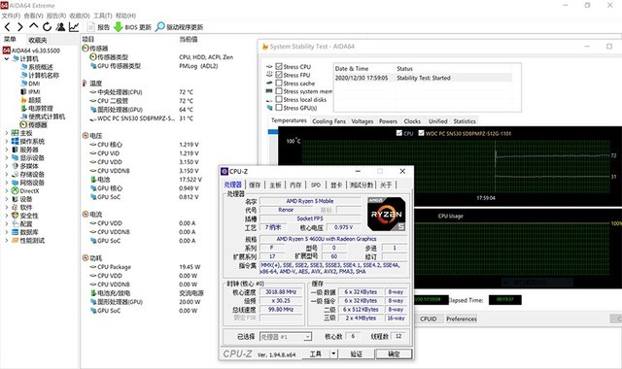The height and width of the screenshot is (369, 622).
Task: Select the 传感器 sensor tree item
Action: coord(33,125)
